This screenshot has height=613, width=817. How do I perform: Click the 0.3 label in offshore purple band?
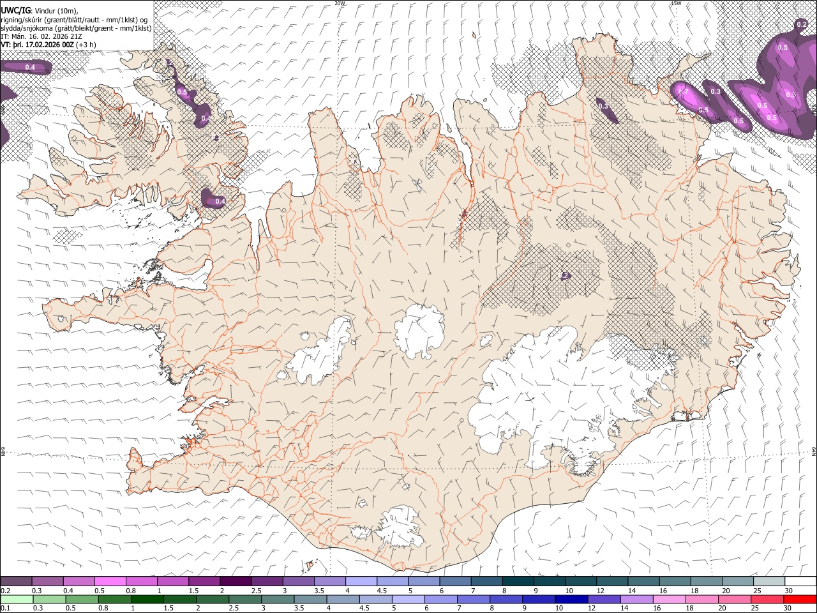[x=716, y=91]
